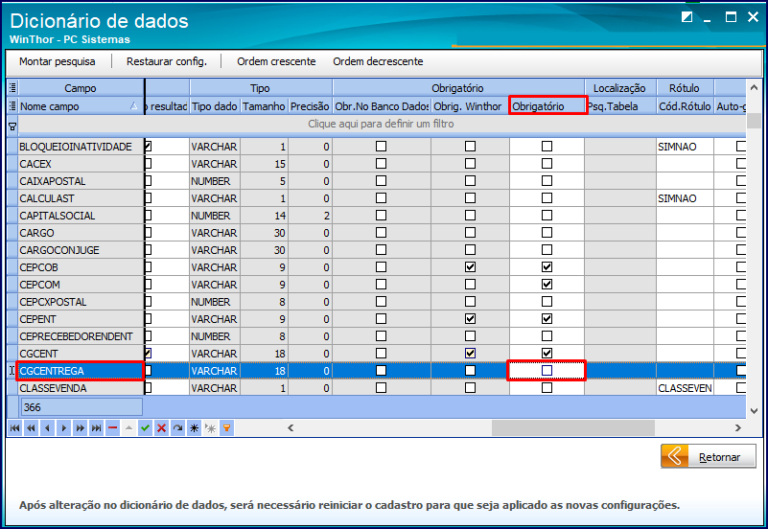The height and width of the screenshot is (529, 768).
Task: Go to previous record arrow
Action: pyautogui.click(x=47, y=428)
